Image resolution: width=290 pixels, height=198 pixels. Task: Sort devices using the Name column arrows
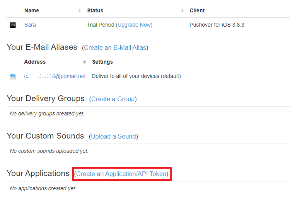point(80,10)
